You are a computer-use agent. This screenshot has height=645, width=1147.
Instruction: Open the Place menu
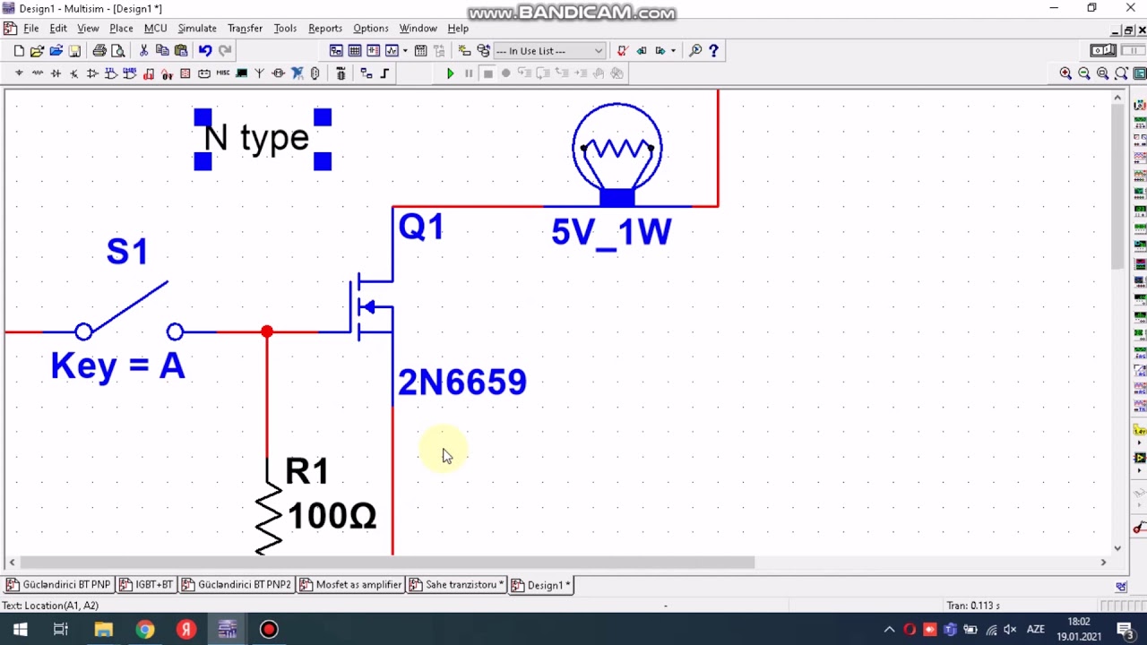[x=121, y=29]
